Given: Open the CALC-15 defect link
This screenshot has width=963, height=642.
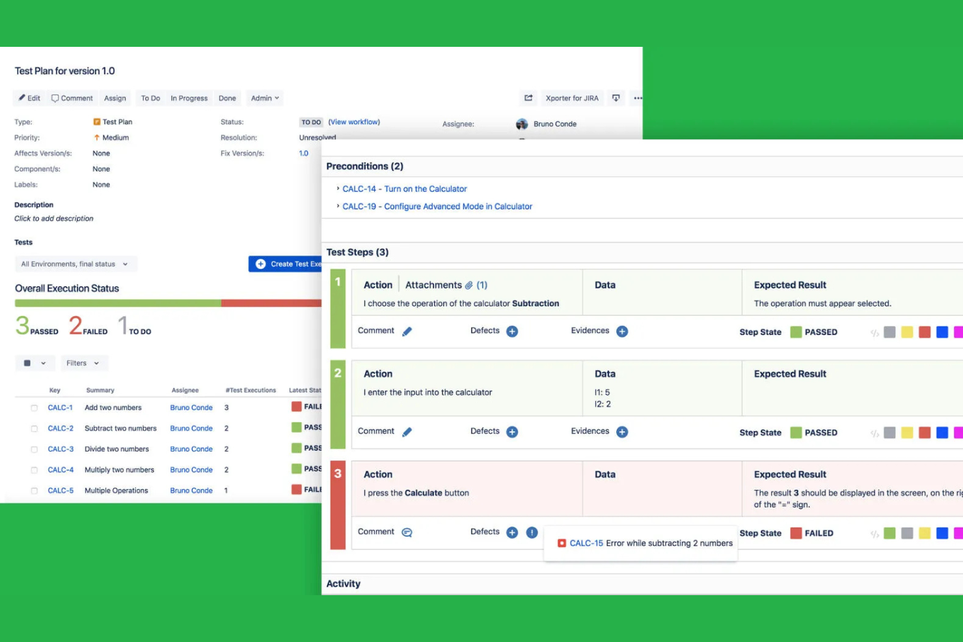Looking at the screenshot, I should 586,542.
